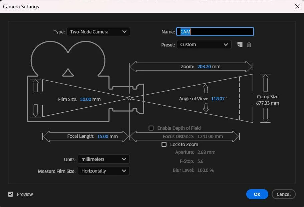Open Measure Film Size dropdown
This screenshot has height=207, width=304.
[x=104, y=171]
